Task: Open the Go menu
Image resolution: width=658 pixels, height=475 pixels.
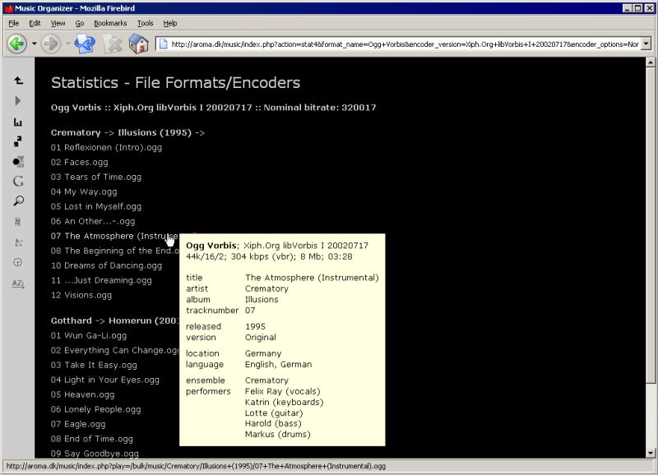Action: [x=80, y=23]
